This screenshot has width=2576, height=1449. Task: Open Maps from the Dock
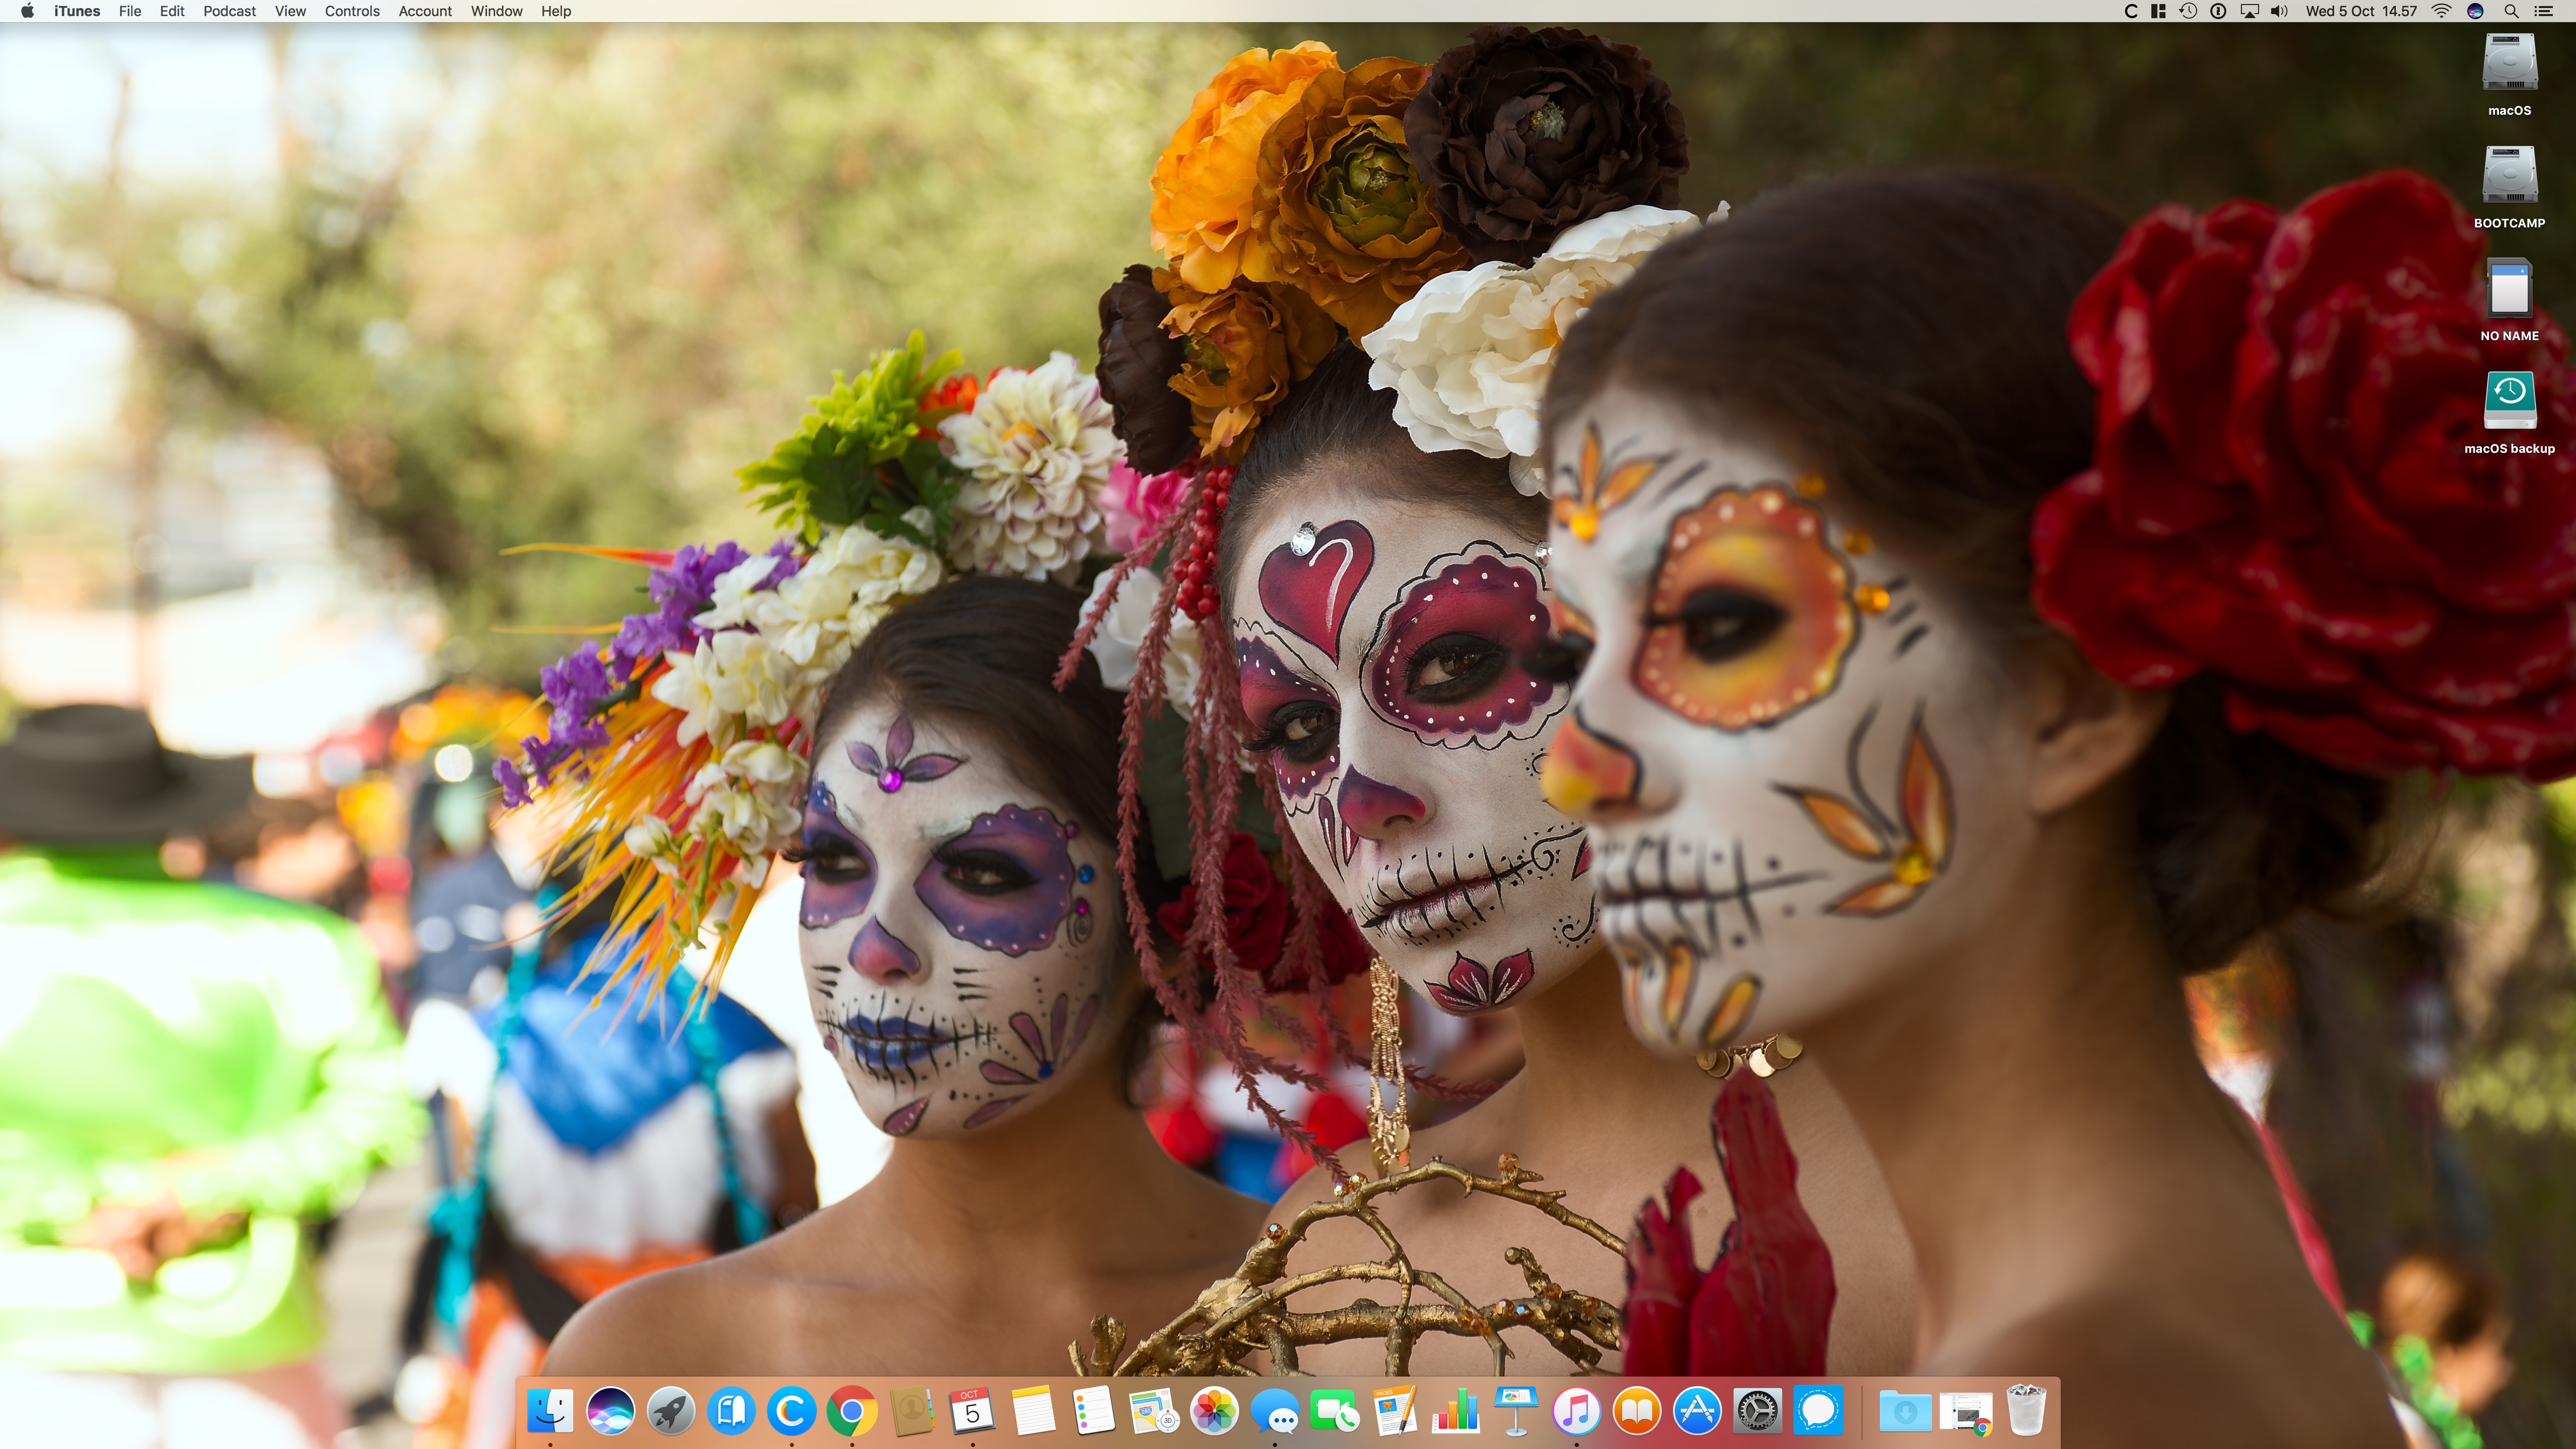1153,1411
